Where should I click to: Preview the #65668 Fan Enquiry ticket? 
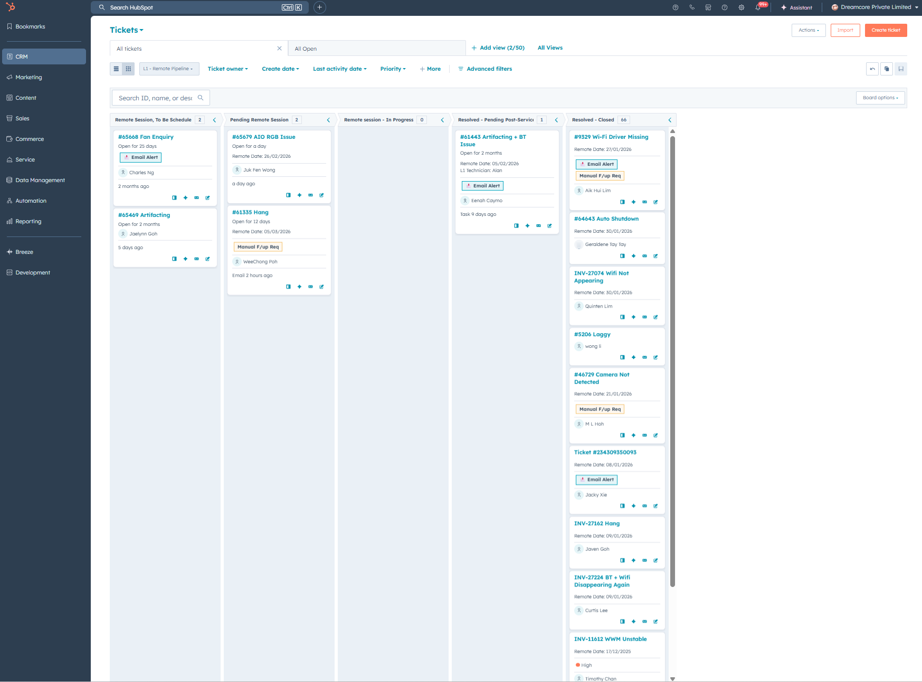174,198
